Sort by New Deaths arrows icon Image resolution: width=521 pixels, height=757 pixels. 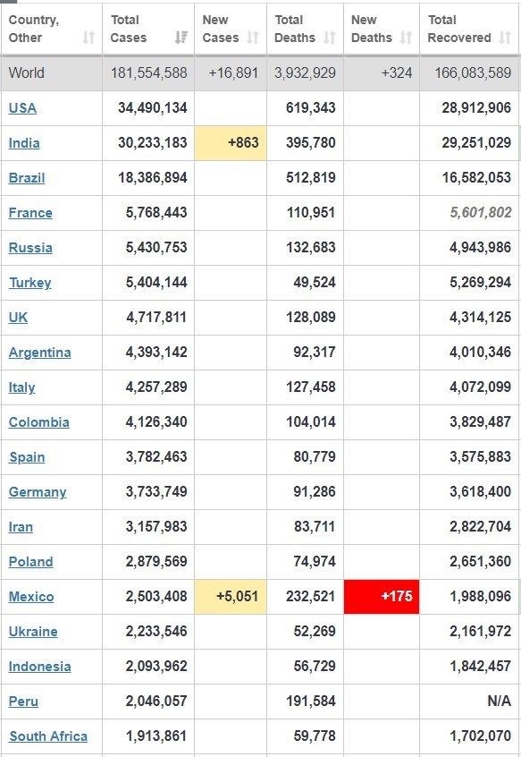tap(407, 38)
